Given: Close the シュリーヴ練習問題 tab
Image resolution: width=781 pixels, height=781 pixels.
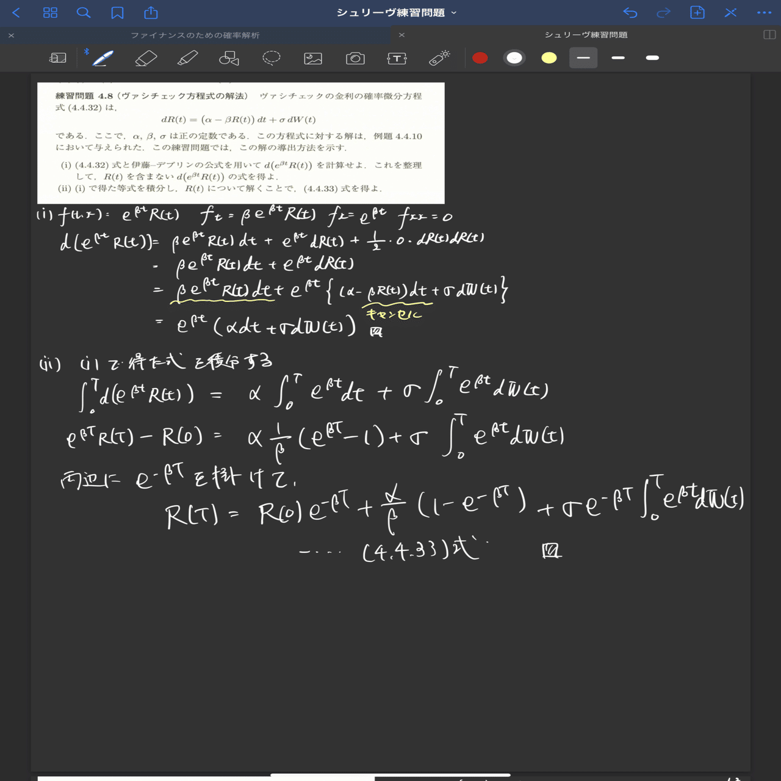Looking at the screenshot, I should coord(401,35).
